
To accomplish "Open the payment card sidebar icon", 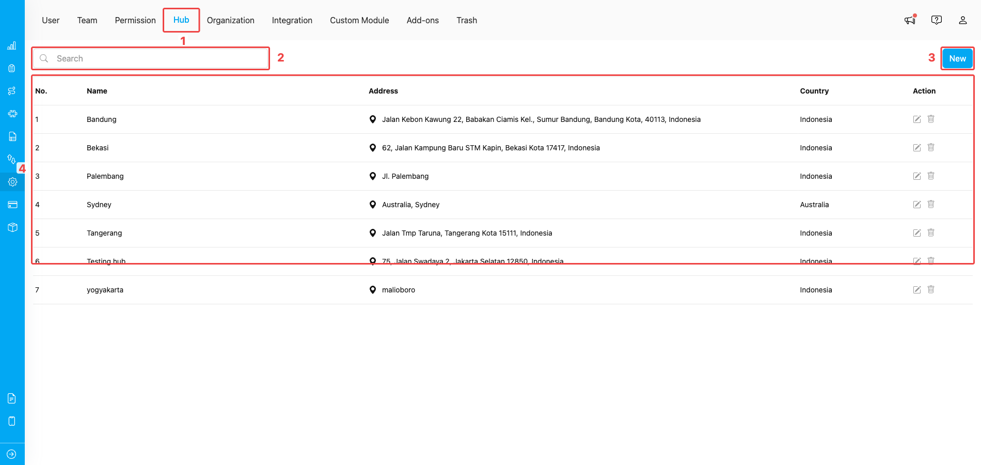I will click(12, 205).
